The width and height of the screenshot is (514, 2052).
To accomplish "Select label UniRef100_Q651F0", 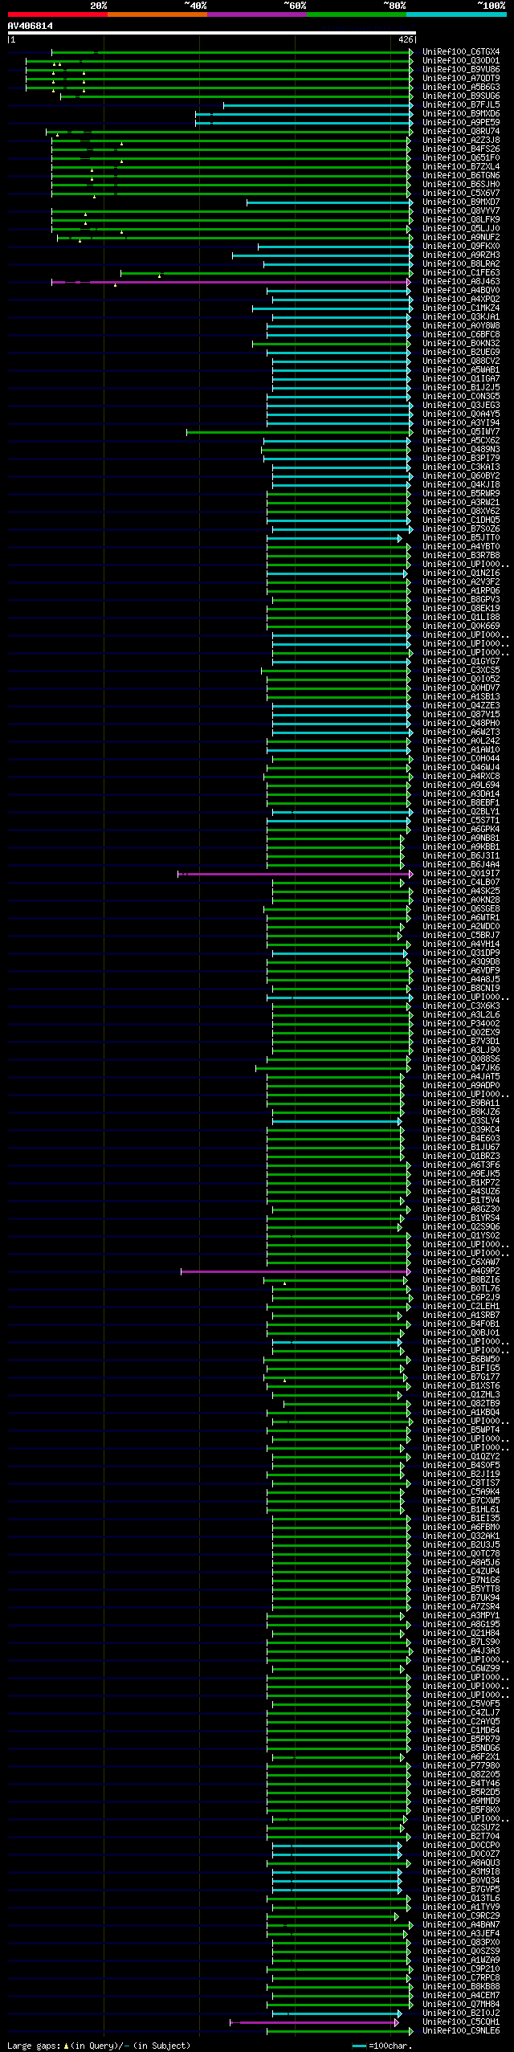I will (x=461, y=158).
